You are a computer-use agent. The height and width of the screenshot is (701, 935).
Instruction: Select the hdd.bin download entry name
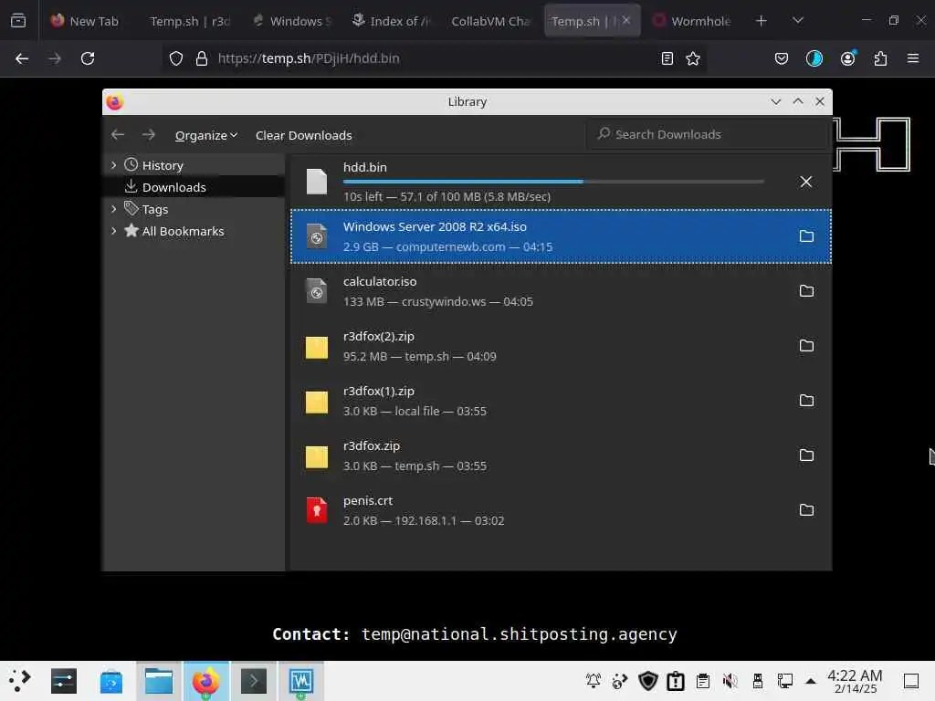point(365,168)
